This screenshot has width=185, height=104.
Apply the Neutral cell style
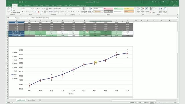(129, 9)
